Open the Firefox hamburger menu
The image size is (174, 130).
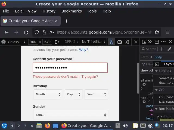167,32
